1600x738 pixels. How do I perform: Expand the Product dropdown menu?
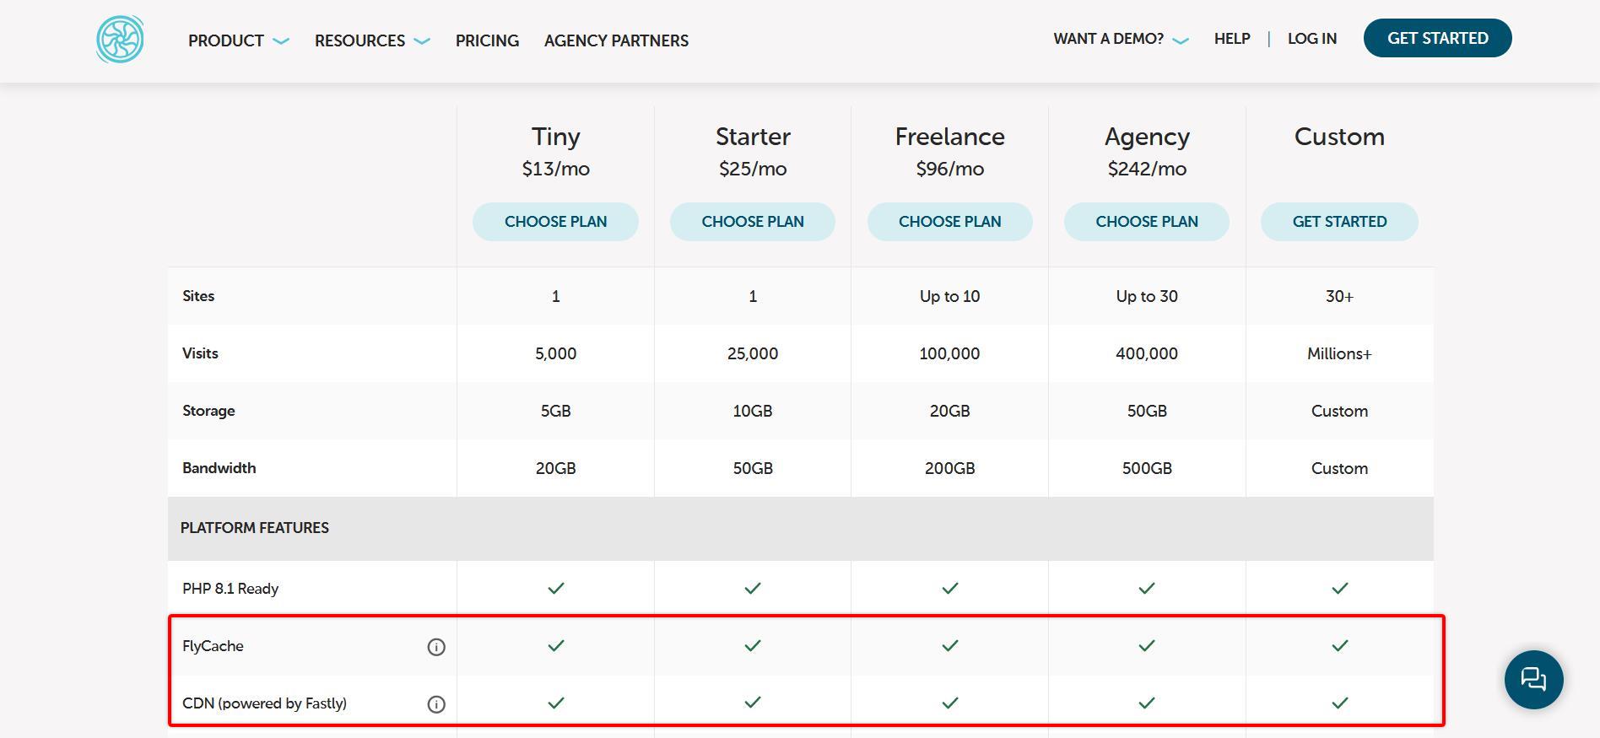click(238, 40)
